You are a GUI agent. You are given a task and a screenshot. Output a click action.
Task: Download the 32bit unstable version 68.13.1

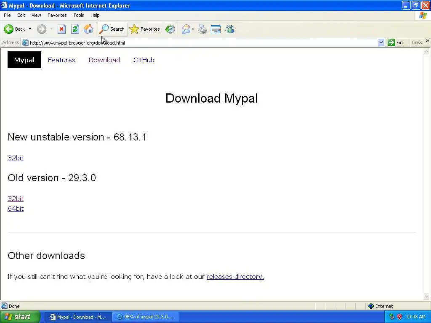click(x=16, y=158)
